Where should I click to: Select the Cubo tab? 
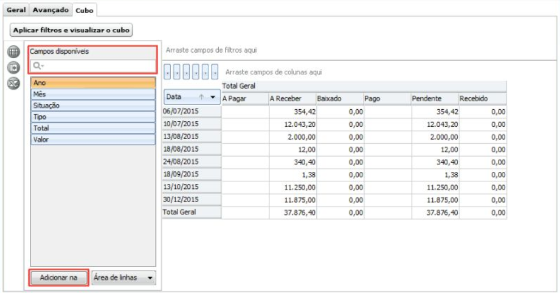tap(84, 10)
